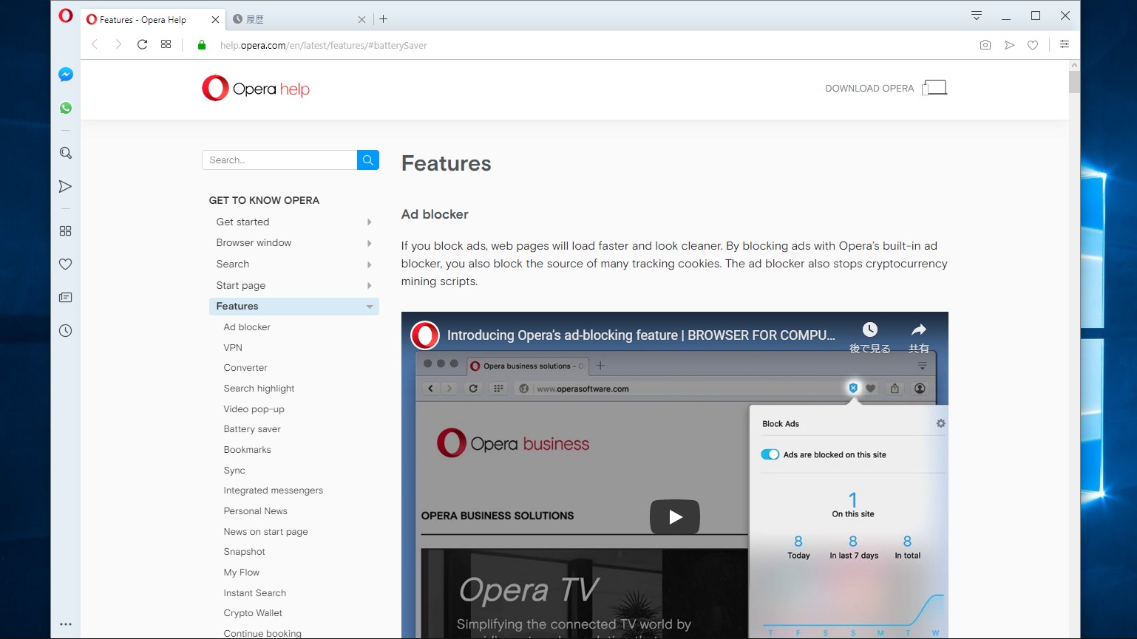1137x639 pixels.
Task: Collapse the Features section arrow
Action: pos(370,307)
